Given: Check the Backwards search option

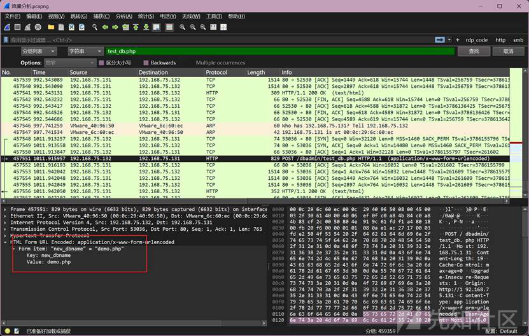Looking at the screenshot, I should [146, 62].
